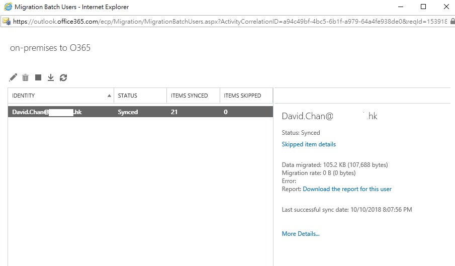Viewport: 455px width, 266px height.
Task: Open the More Details link
Action: click(x=301, y=234)
